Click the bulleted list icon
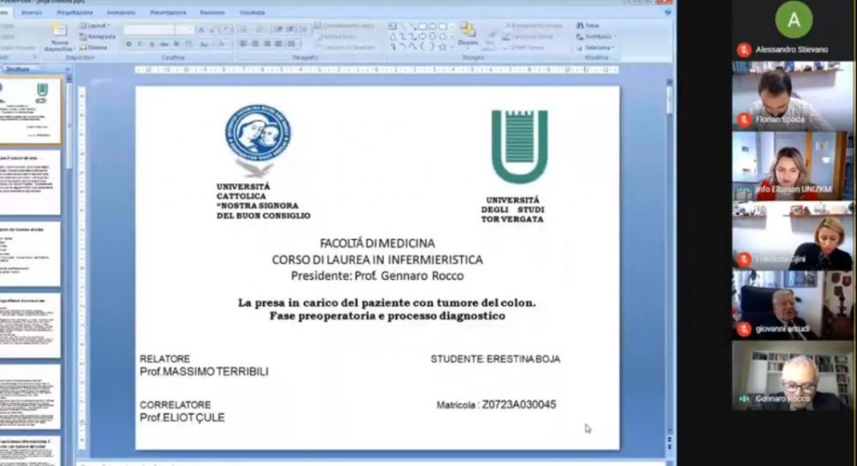Viewport: 857px width, 466px height. point(244,29)
